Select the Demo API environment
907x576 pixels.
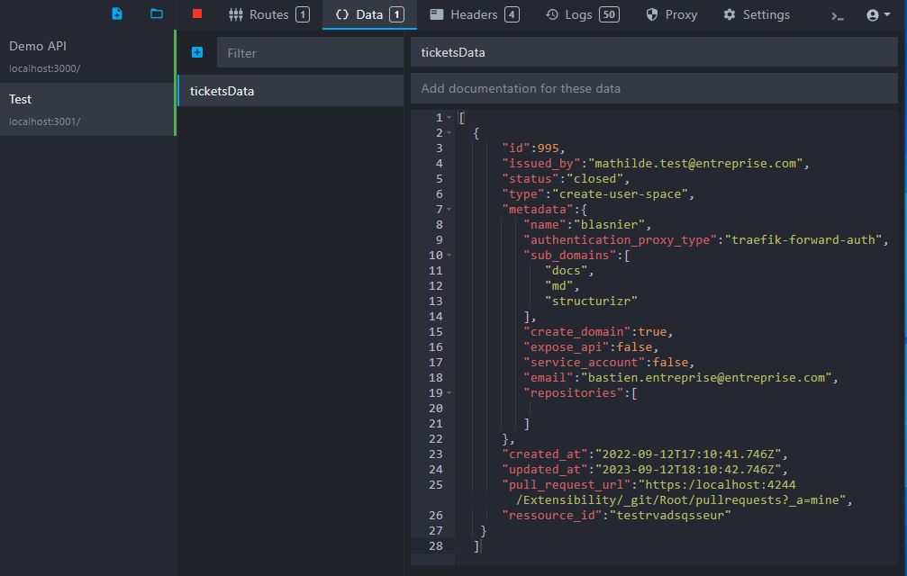pos(87,56)
